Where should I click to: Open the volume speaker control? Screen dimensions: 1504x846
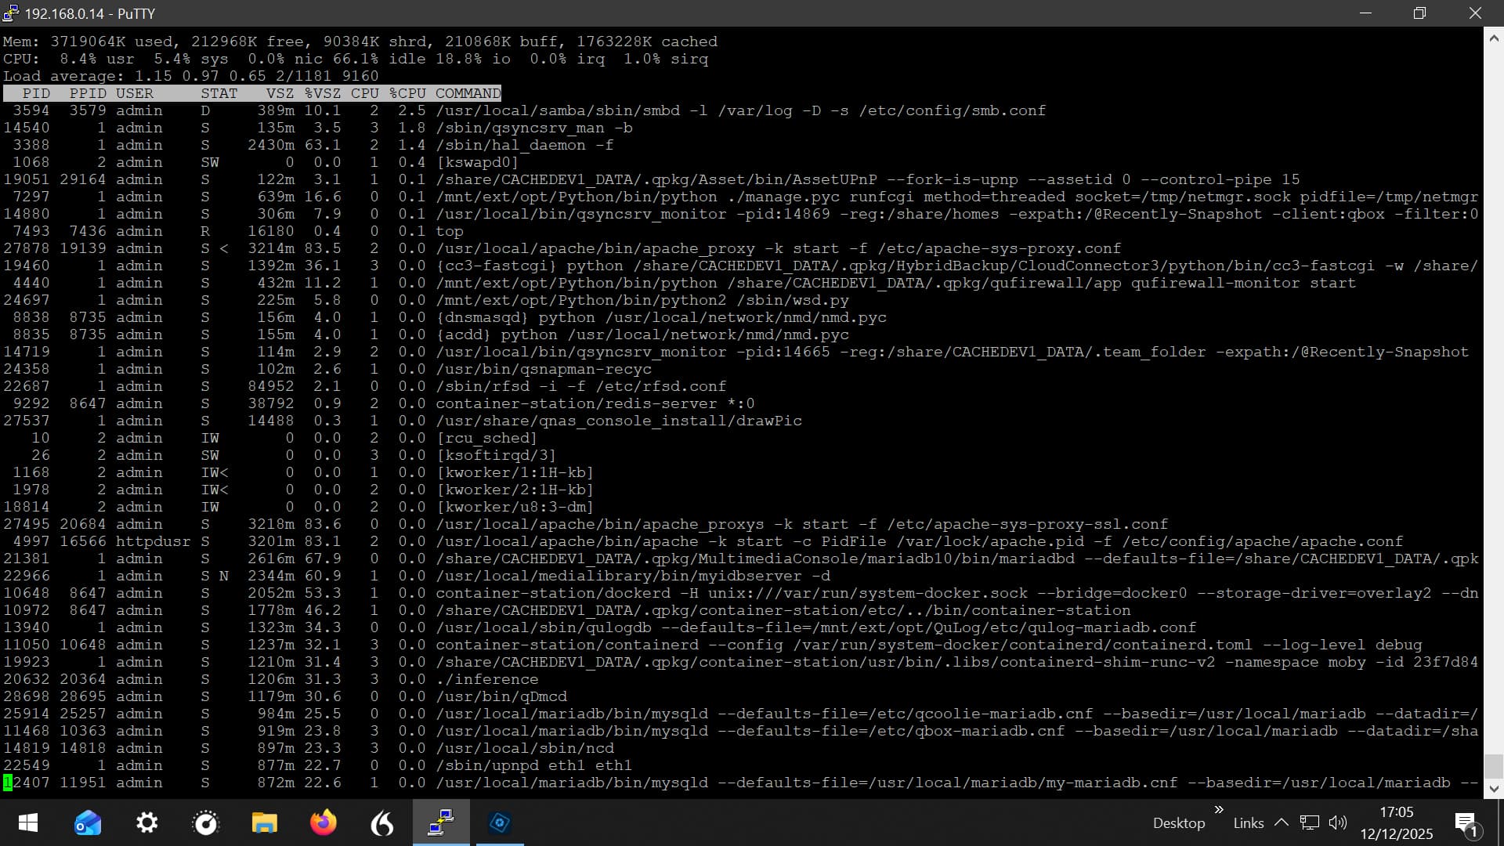click(1337, 822)
